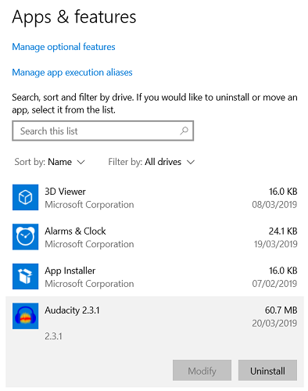Click the 2.3.1 version number below Audacity
308x391 pixels.
click(x=53, y=336)
